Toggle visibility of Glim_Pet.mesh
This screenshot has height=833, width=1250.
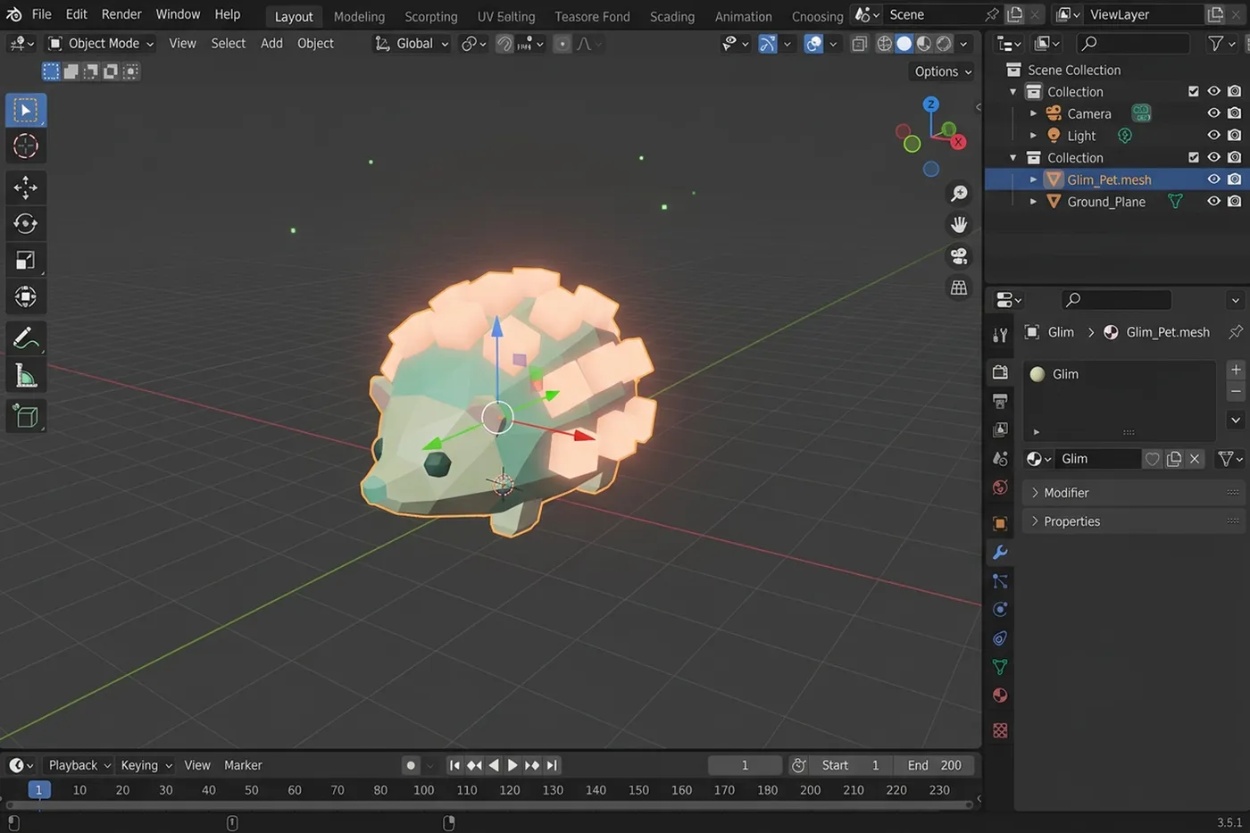1213,179
